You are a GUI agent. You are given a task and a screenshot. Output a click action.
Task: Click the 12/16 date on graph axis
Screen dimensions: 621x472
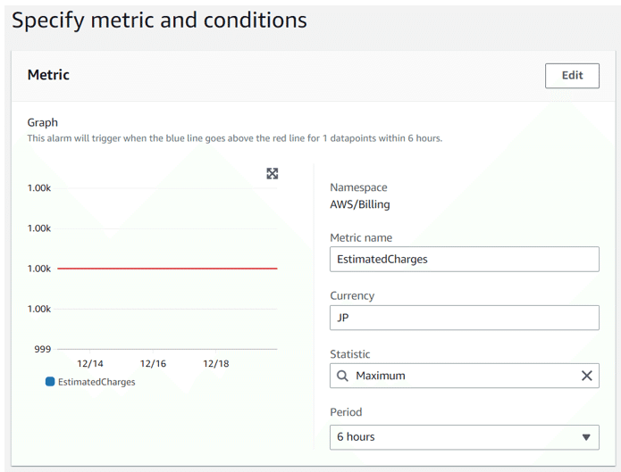pos(153,364)
